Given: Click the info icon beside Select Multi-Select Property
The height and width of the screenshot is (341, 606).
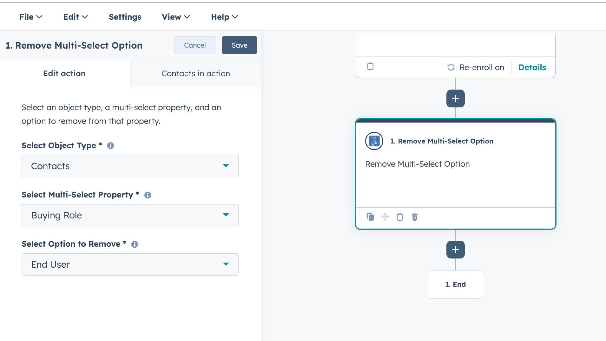Looking at the screenshot, I should [147, 195].
